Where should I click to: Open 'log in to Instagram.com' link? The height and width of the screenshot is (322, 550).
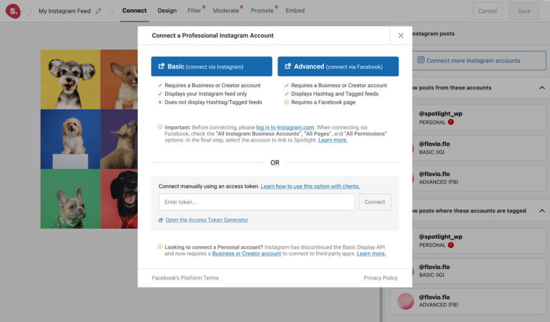[285, 128]
